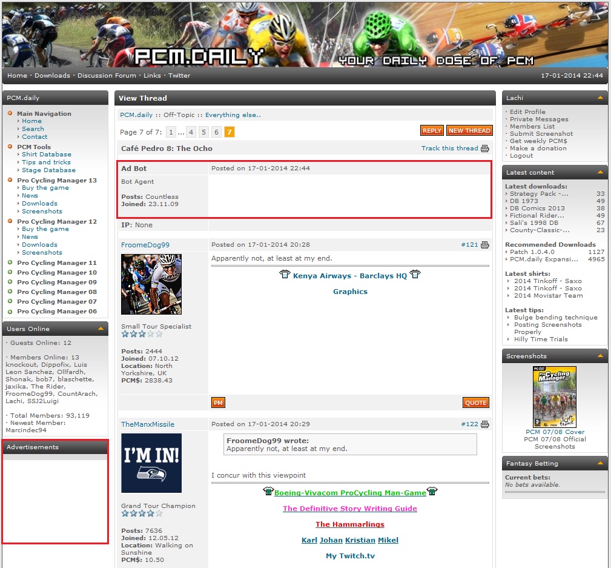Click the shirt icon left of Kenya Airways

(x=285, y=275)
